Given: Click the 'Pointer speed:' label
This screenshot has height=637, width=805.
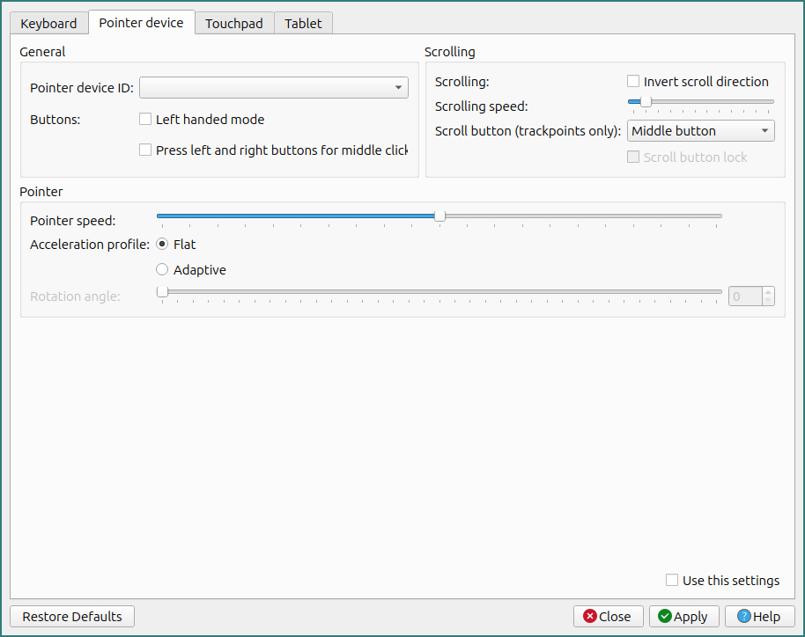Looking at the screenshot, I should pos(73,221).
